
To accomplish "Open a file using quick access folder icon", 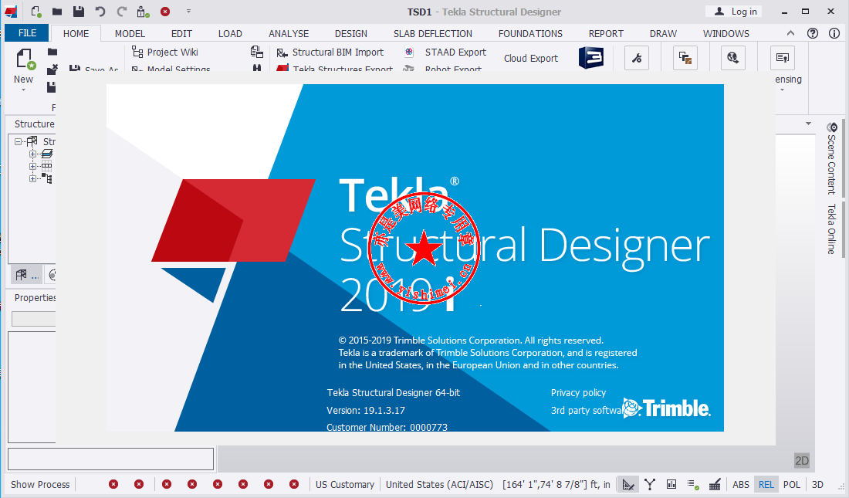I will pyautogui.click(x=57, y=12).
